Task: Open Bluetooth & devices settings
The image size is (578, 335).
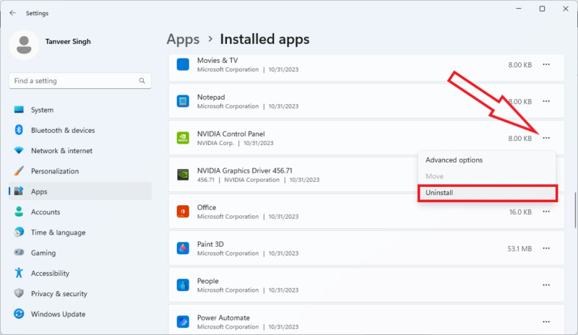Action: point(80,130)
